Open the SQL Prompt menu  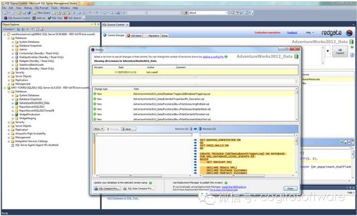[41, 8]
